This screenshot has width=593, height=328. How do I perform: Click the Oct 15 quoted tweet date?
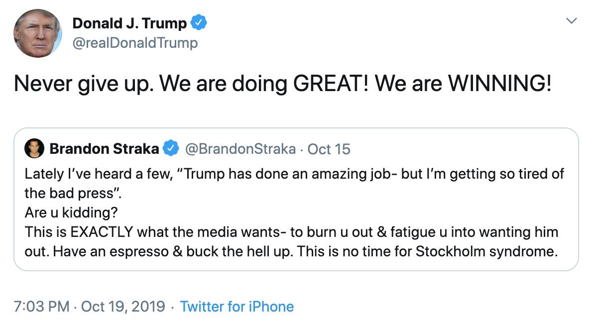click(329, 149)
